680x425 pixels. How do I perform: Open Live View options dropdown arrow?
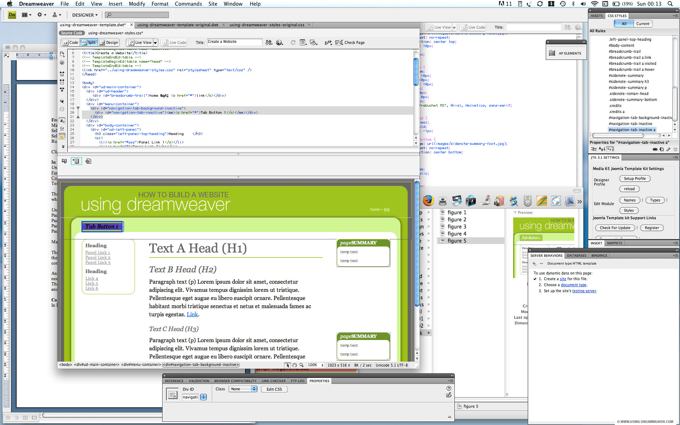point(155,42)
